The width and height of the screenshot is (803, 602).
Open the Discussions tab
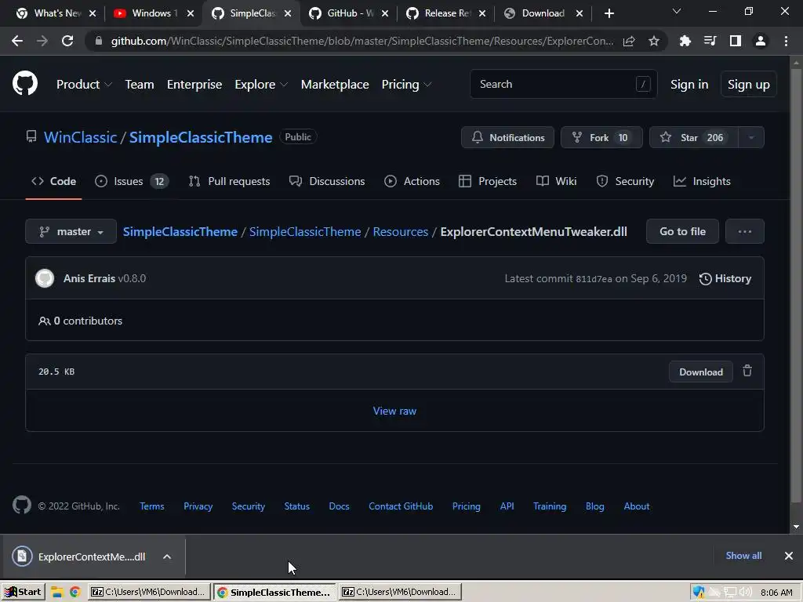(x=327, y=181)
